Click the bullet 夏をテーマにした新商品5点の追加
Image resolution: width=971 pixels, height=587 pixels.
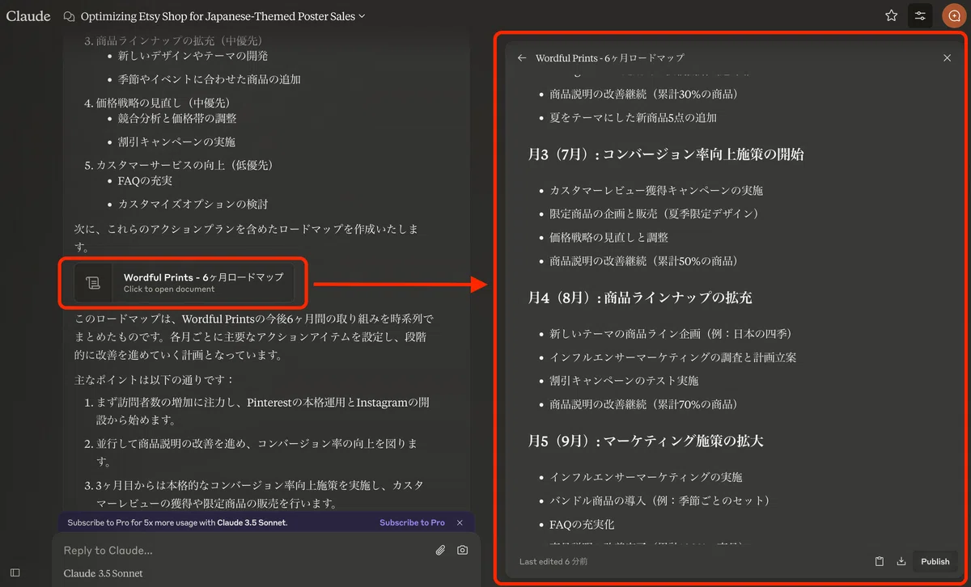[633, 117]
